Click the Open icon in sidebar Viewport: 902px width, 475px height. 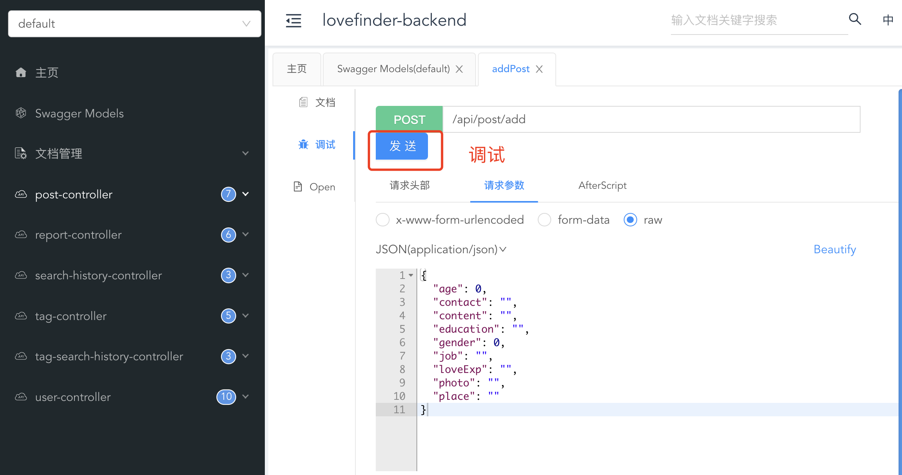[x=298, y=186]
